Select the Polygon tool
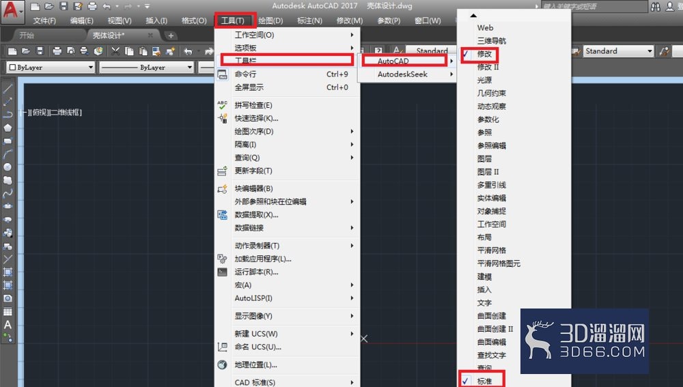The image size is (683, 387). click(x=8, y=128)
